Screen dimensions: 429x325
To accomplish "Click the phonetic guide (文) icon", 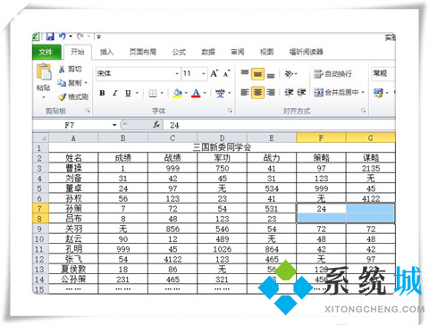I will tap(220, 93).
